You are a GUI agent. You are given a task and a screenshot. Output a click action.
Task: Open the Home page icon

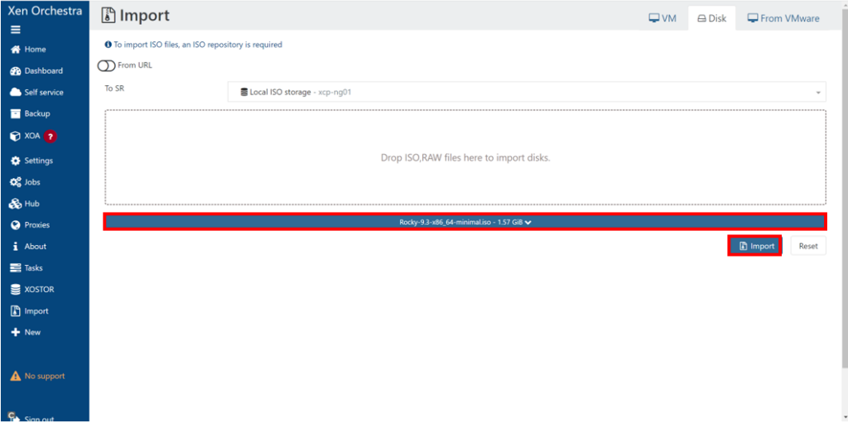tap(15, 50)
